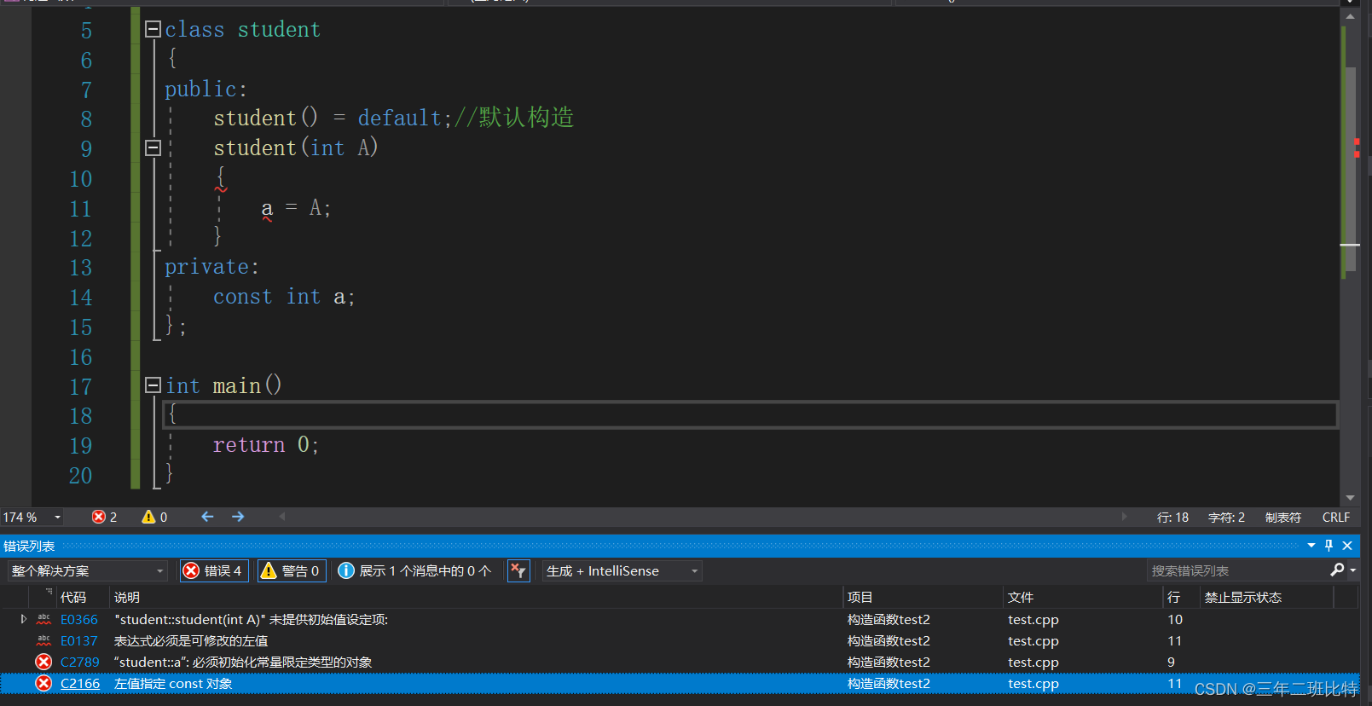Click the IntelliSense icon of row E0137
The height and width of the screenshot is (706, 1372).
tap(43, 640)
